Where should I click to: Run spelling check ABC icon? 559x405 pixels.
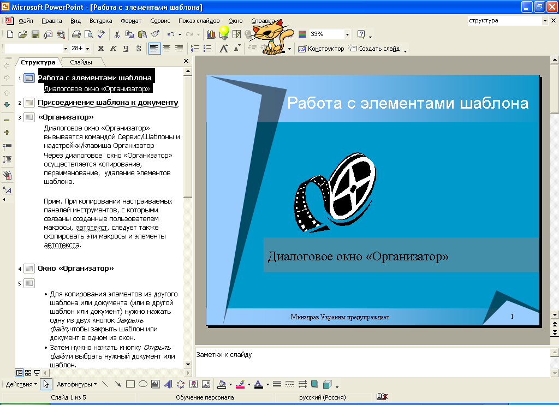[101, 34]
